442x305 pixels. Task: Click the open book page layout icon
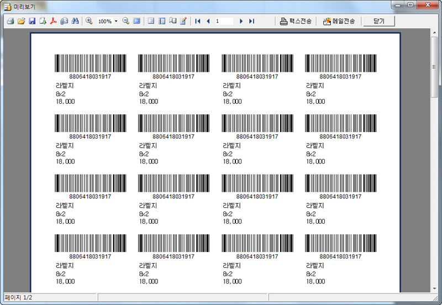pyautogui.click(x=172, y=21)
